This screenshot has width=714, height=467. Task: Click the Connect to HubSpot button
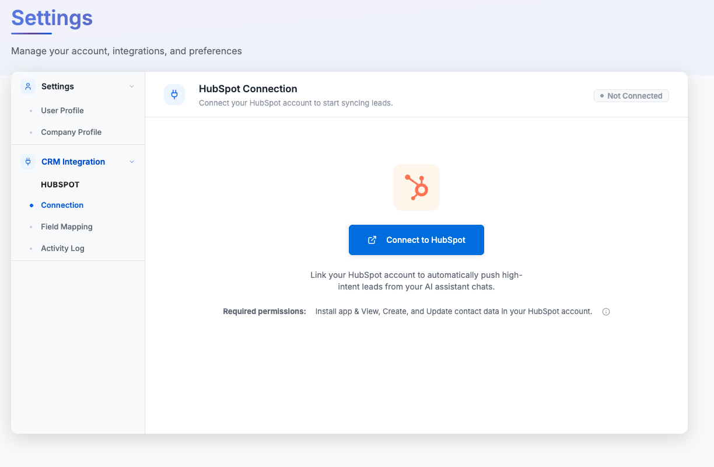point(416,240)
